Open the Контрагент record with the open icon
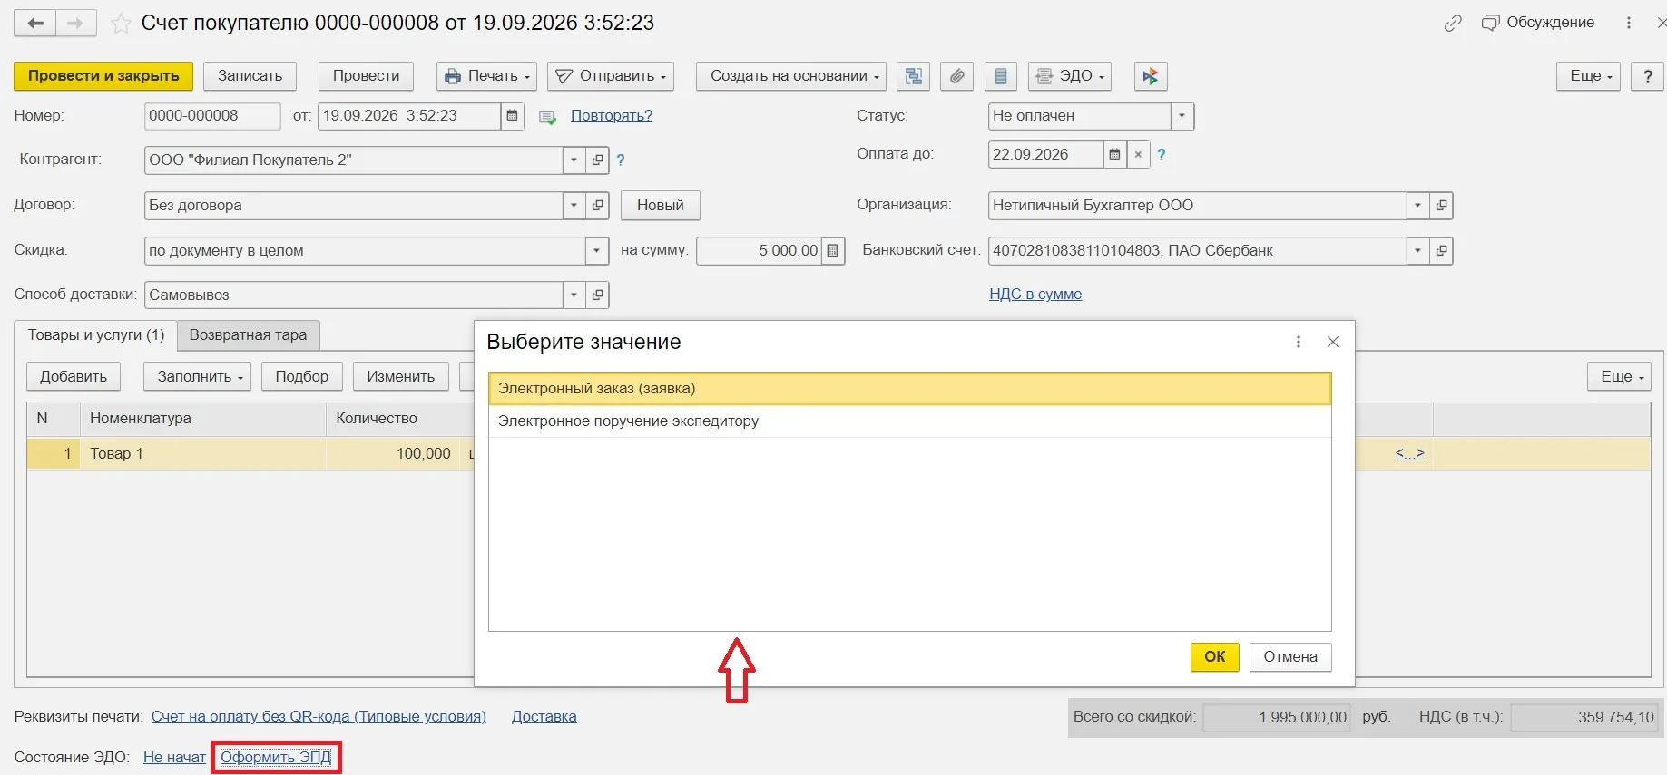The height and width of the screenshot is (775, 1667). (597, 160)
